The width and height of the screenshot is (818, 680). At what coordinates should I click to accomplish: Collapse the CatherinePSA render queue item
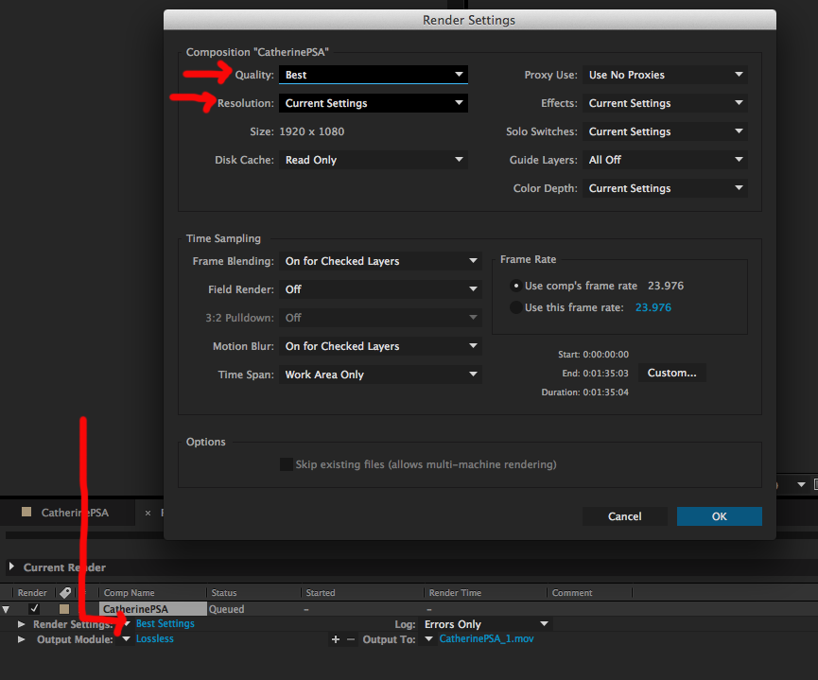coord(6,609)
